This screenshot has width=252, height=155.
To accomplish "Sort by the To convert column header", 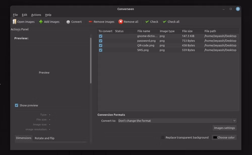I will 105,31.
